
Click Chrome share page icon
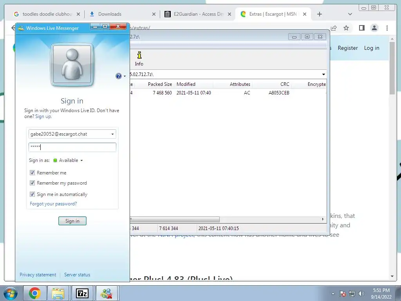[x=334, y=28]
